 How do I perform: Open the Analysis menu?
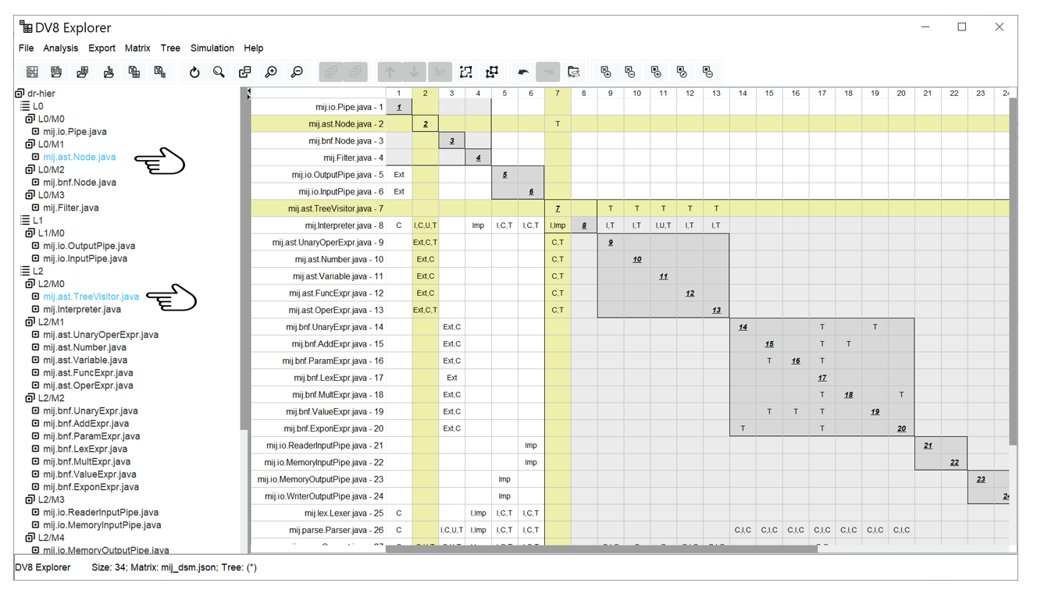tap(60, 48)
